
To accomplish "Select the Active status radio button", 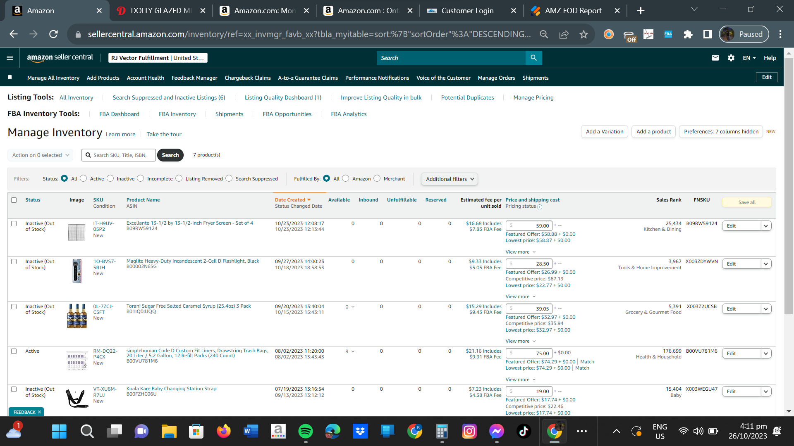I will point(84,178).
